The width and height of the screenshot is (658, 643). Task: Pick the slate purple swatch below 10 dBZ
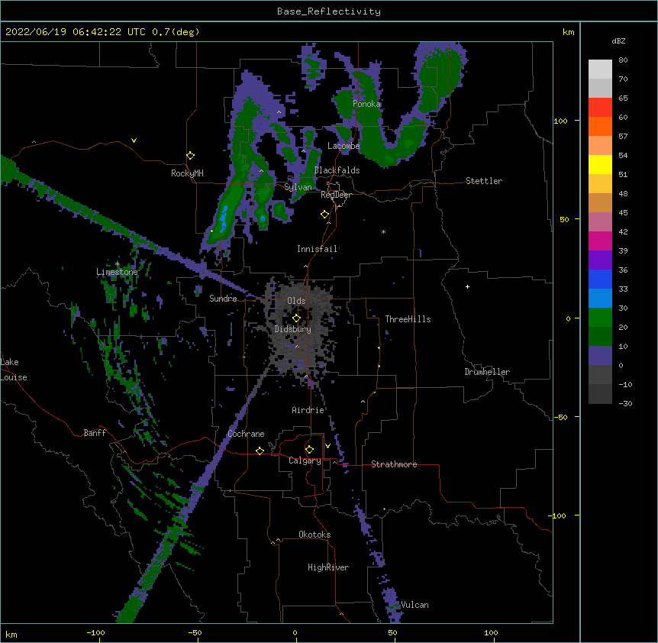click(600, 356)
